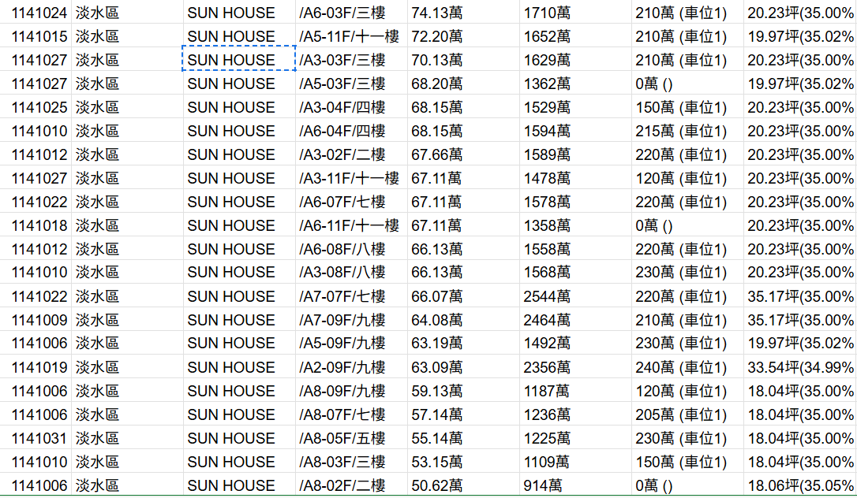
Task: Select the 74.13萬 price cell
Action: [463, 12]
